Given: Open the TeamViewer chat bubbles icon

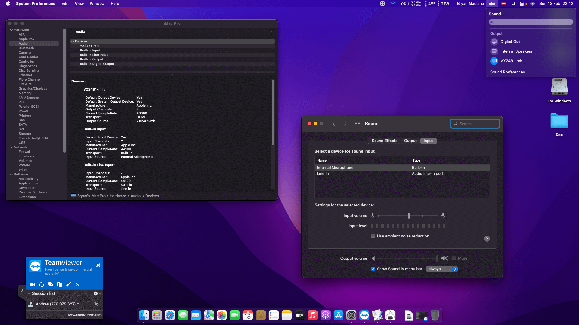Looking at the screenshot, I should pyautogui.click(x=50, y=285).
